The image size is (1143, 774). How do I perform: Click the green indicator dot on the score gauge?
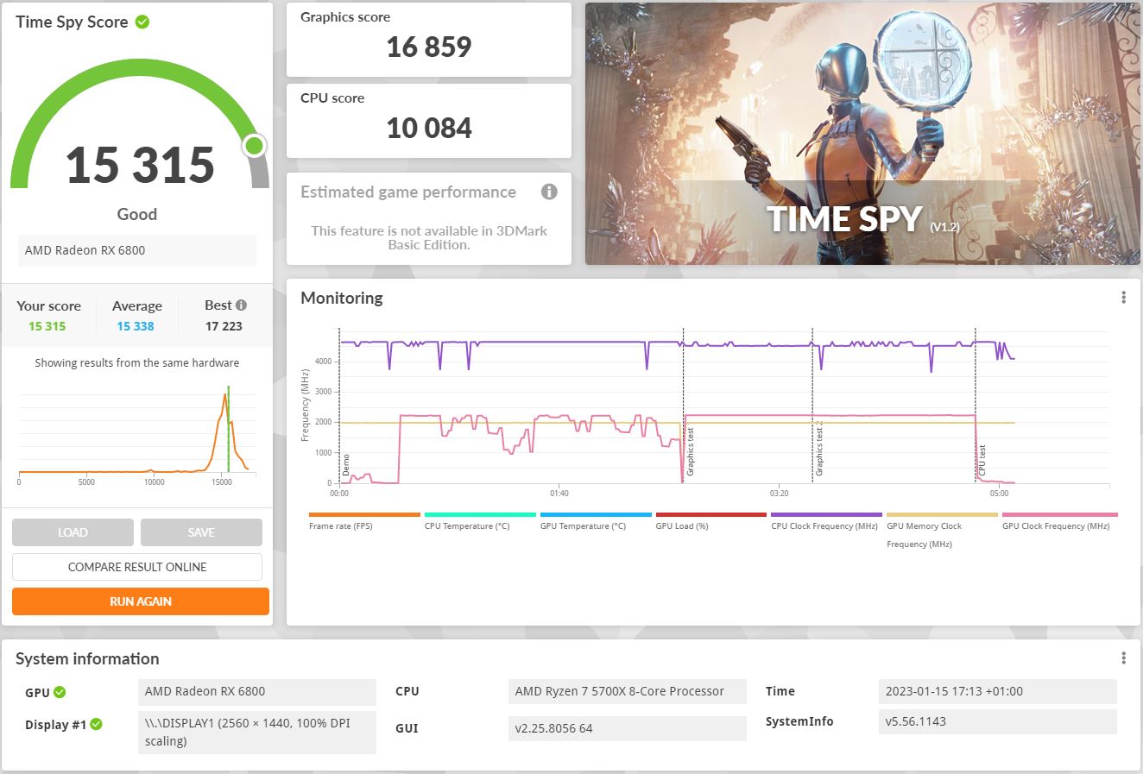tap(252, 147)
